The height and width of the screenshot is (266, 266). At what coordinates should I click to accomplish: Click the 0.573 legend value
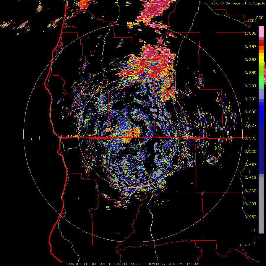tap(250, 138)
